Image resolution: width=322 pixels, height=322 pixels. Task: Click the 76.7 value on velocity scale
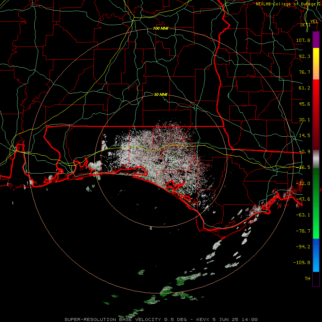coord(304,72)
